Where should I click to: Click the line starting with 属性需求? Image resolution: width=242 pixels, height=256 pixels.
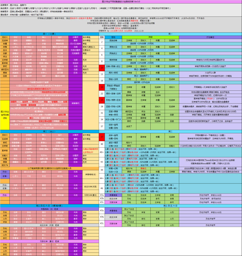(23, 15)
